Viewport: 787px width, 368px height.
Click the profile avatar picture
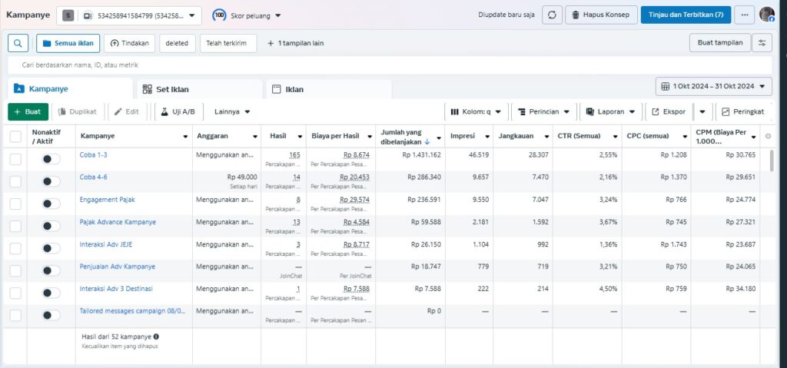[x=766, y=15]
